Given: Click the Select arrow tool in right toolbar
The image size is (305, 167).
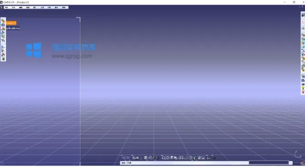Looking at the screenshot, I should [x=303, y=22].
